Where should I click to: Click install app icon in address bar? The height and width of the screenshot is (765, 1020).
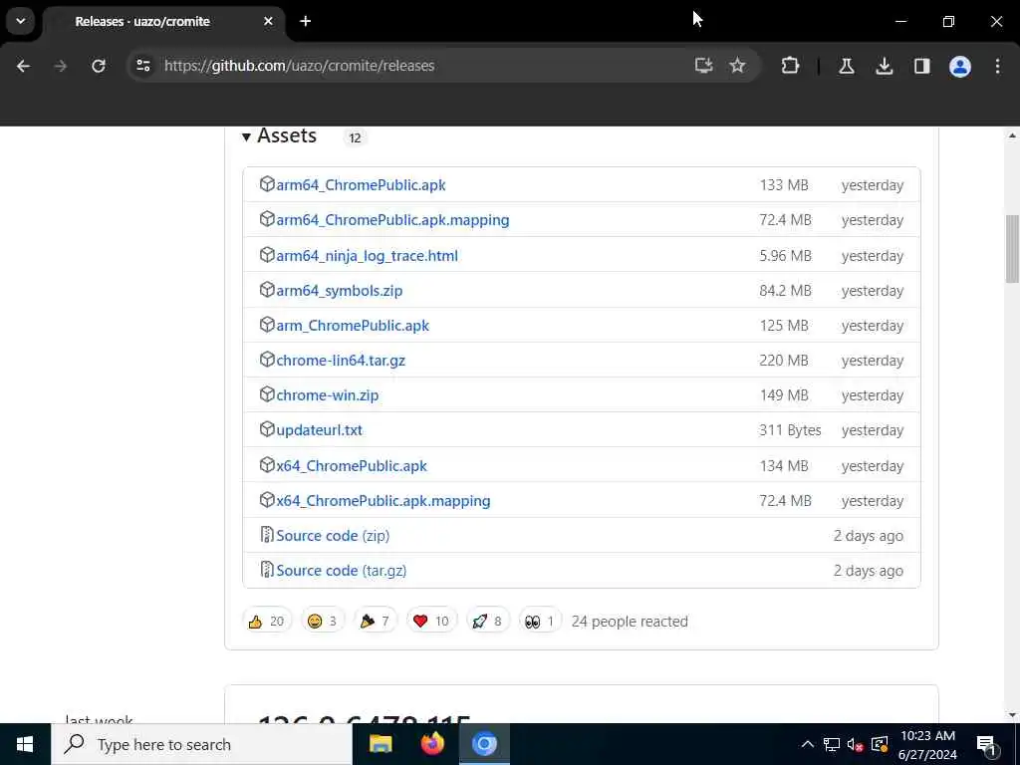pyautogui.click(x=704, y=66)
